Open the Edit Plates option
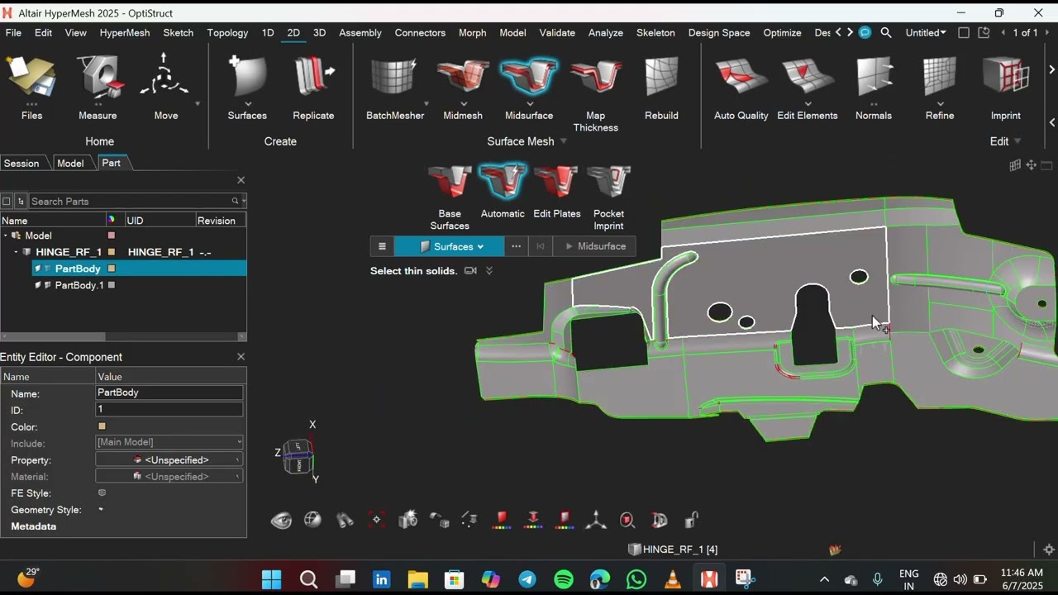The width and height of the screenshot is (1058, 595). coord(556,191)
